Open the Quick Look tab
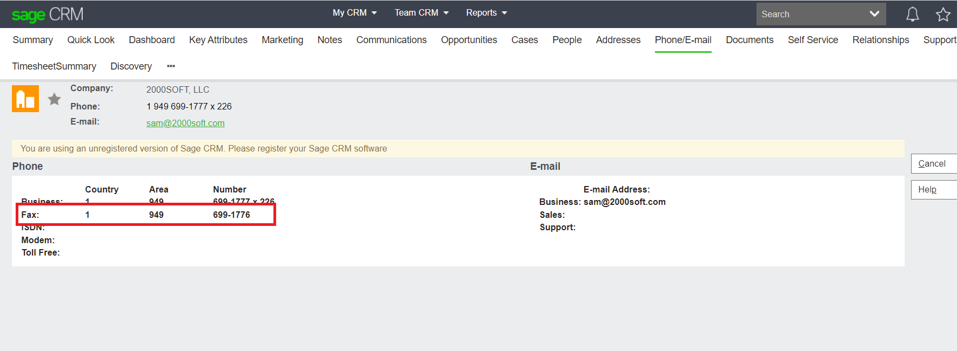 (91, 40)
